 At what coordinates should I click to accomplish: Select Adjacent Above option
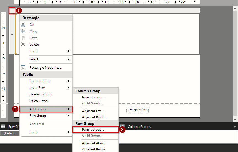96,143
